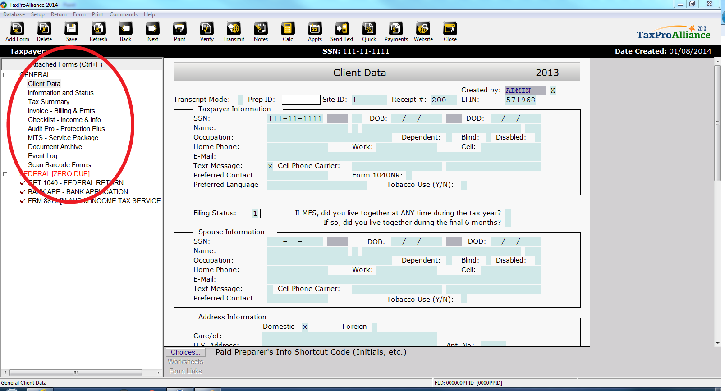This screenshot has height=391, width=725.
Task: Open Audit Pro - Protection Plus
Action: pyautogui.click(x=66, y=129)
